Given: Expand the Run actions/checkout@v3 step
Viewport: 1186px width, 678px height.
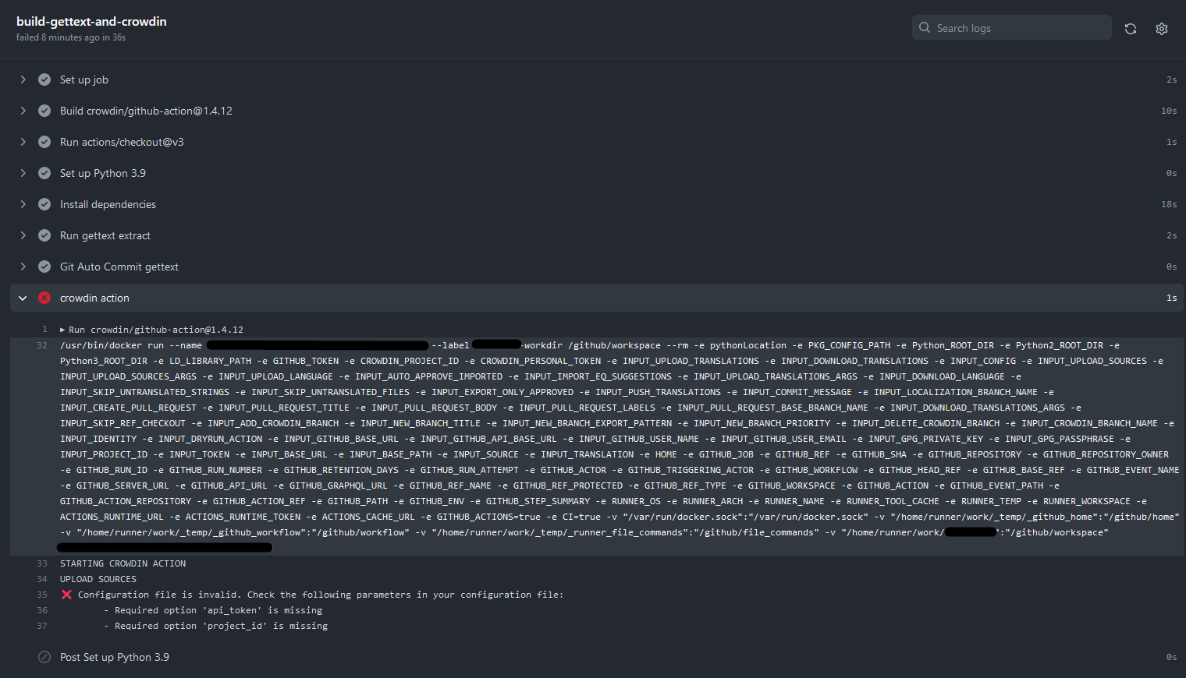Looking at the screenshot, I should tap(23, 141).
